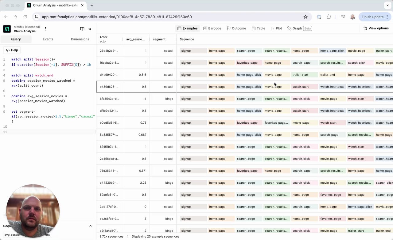Open the Dimensions tab
The height and width of the screenshot is (240, 393).
click(x=80, y=39)
